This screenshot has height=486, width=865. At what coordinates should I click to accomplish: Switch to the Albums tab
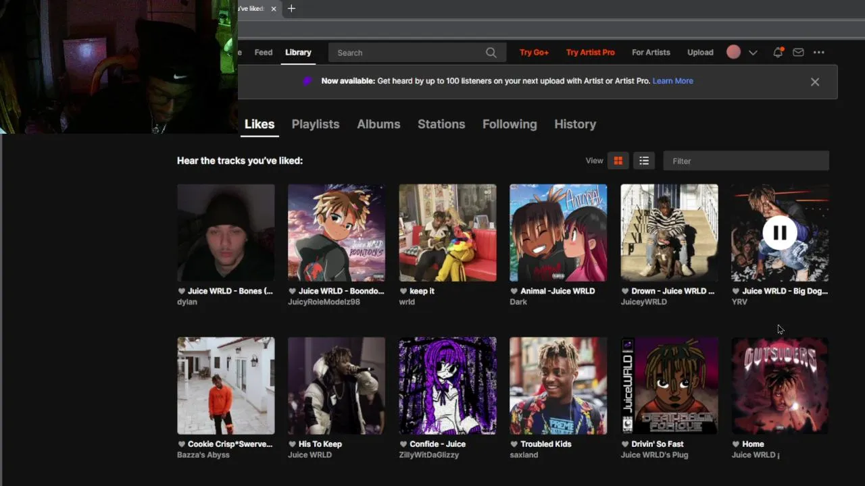coord(378,124)
